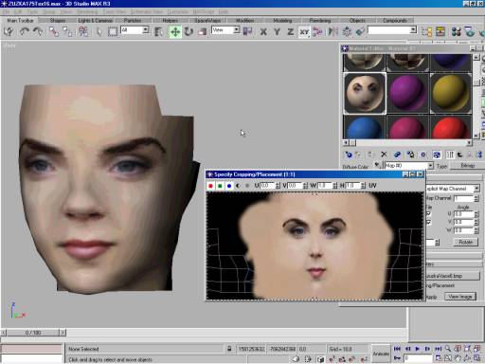Select the red sphere material slot

point(451,127)
